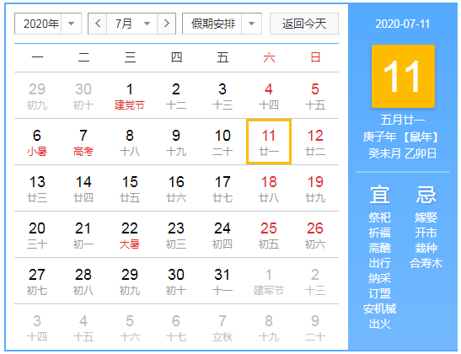The height and width of the screenshot is (354, 461).
Task: Select July 7 高考
Action: [x=83, y=142]
